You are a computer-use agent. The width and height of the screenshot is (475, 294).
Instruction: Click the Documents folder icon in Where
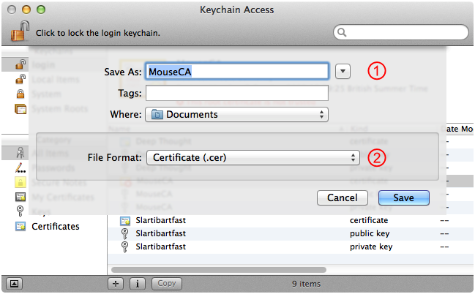tap(157, 114)
